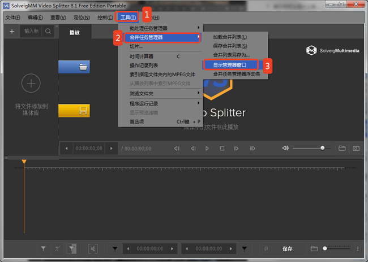
Task: Click the bracketed cut-out segment icon
Action: 93,248
